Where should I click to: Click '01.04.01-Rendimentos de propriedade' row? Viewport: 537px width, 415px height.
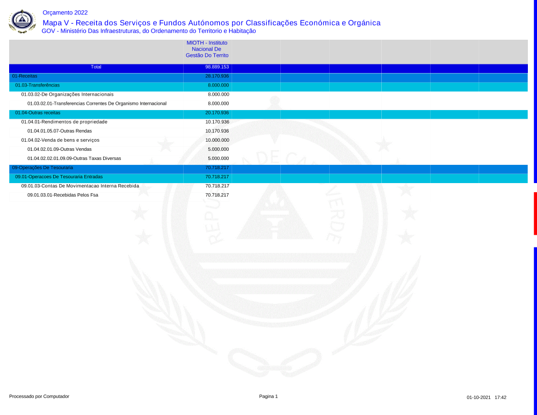(64, 122)
